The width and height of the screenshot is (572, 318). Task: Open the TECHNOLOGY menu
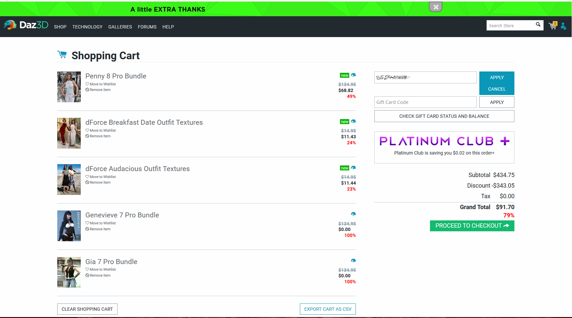pos(87,27)
